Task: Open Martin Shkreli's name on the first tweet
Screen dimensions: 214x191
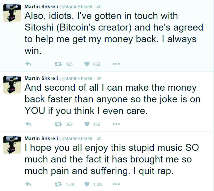Action: 41,7
